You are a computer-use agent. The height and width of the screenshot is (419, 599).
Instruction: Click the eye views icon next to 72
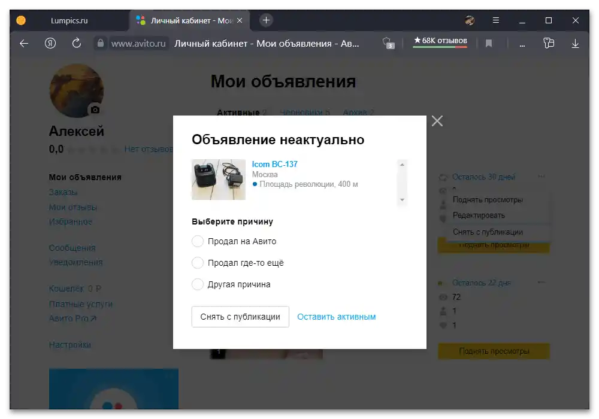click(x=443, y=297)
